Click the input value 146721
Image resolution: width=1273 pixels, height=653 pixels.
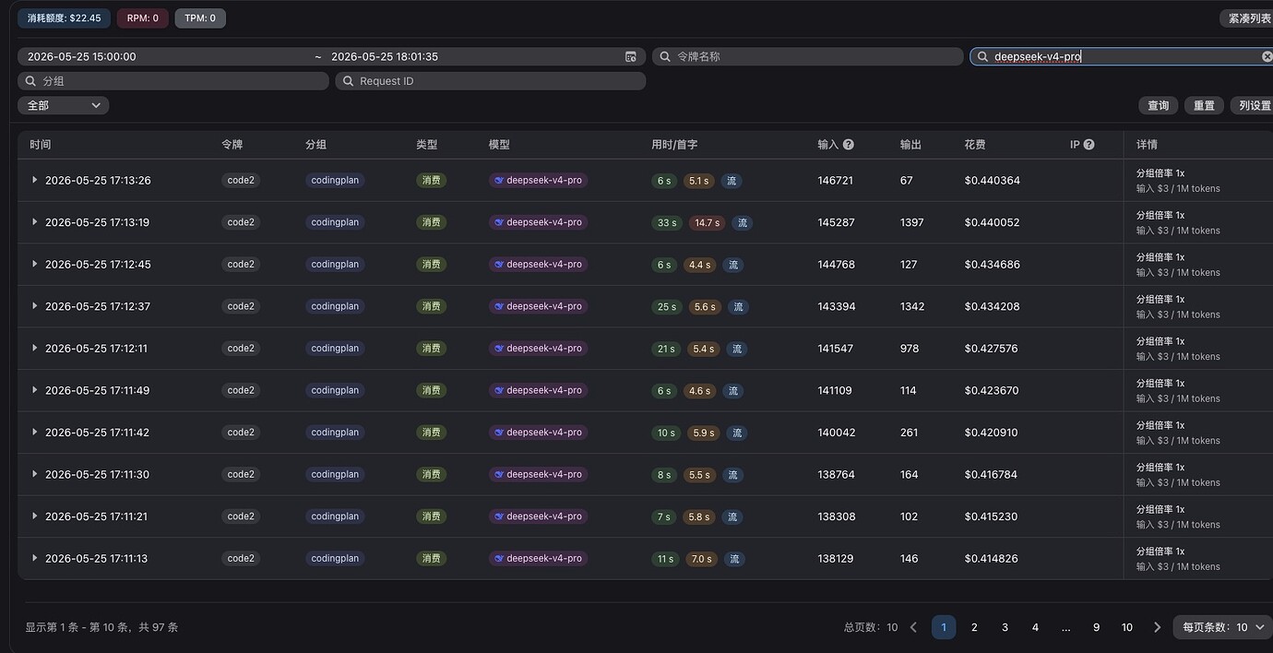[x=836, y=181]
